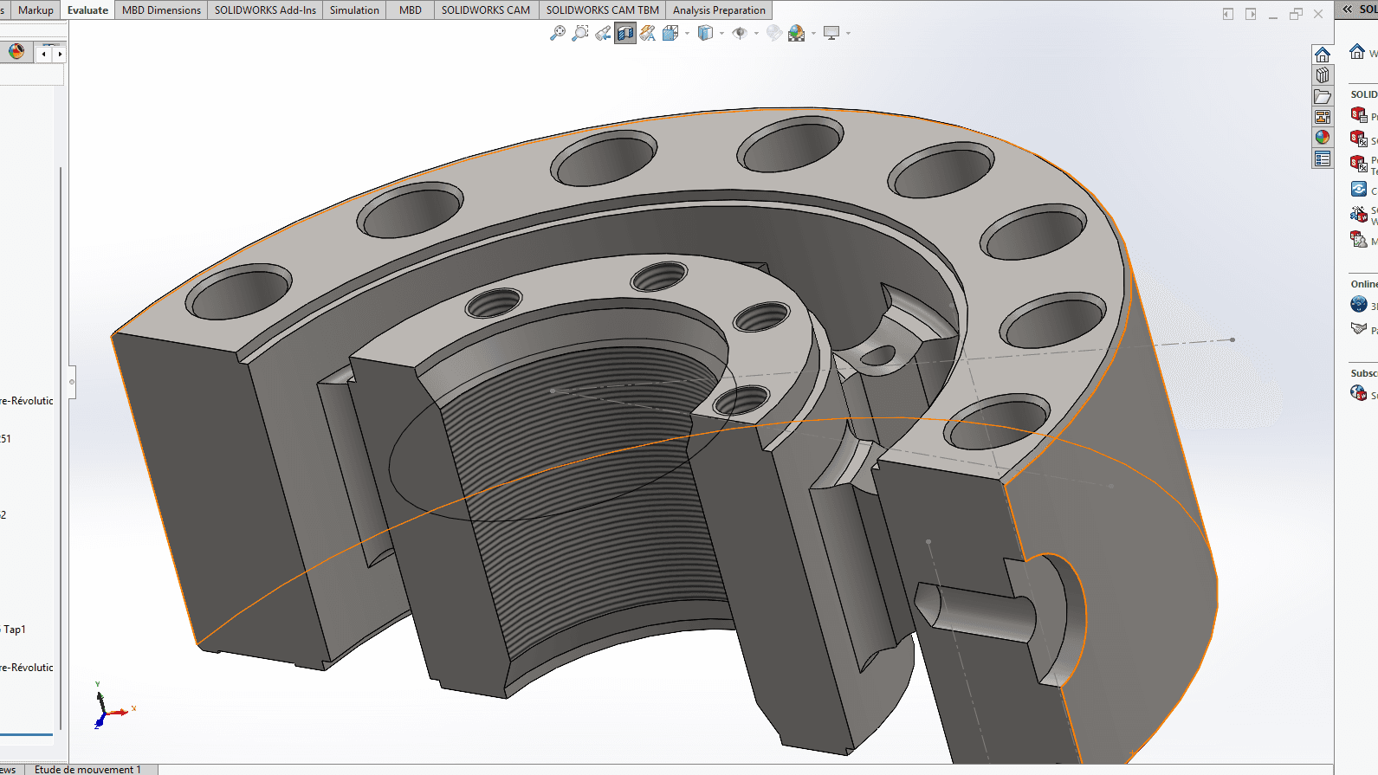Click the Zoom to Fit magnifier icon

click(x=558, y=33)
